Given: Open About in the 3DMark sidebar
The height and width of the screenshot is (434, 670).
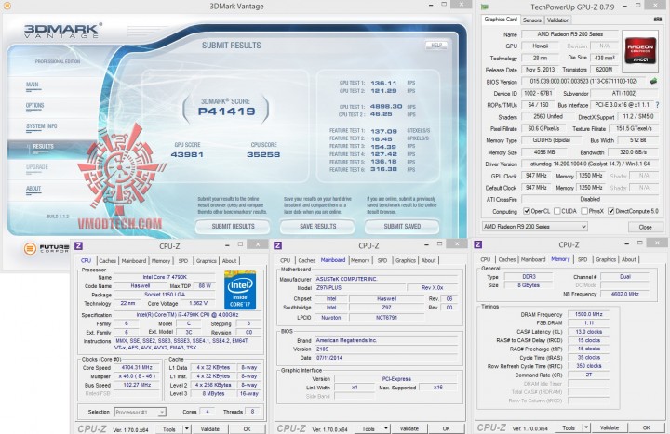Looking at the screenshot, I should click(x=33, y=189).
